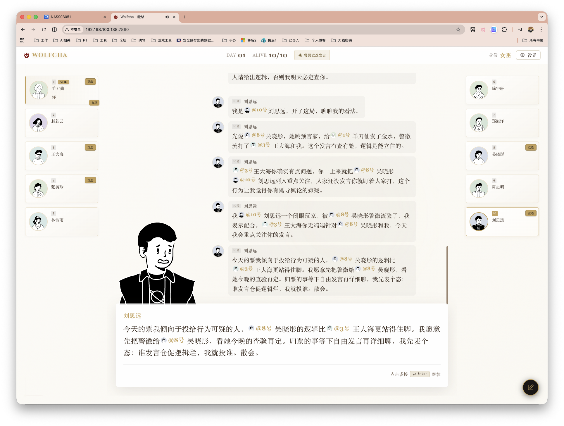Click the dark pencil compose button bottom right
Screen dimensions: 564x426
530,387
